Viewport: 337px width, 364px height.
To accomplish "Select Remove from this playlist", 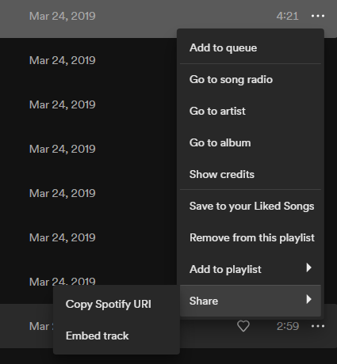I will 251,237.
